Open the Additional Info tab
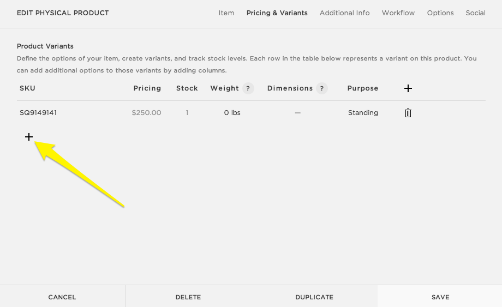This screenshot has width=502, height=307. tap(344, 13)
